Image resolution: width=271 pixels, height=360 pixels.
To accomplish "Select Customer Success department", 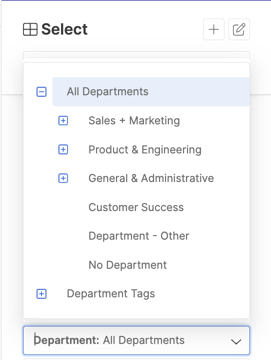I will (136, 207).
